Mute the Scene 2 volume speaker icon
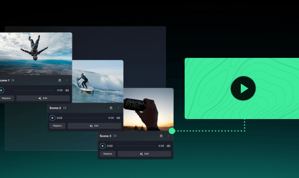299x178 pixels. (118, 118)
